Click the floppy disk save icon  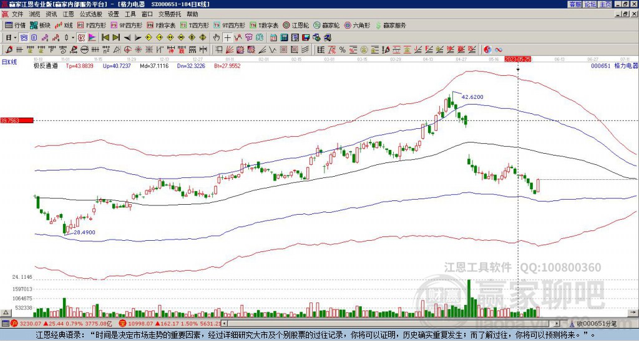[306, 38]
